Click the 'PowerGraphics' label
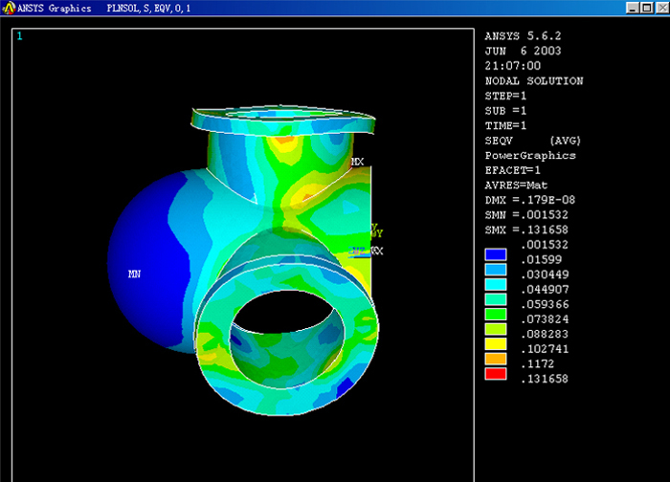 (530, 155)
